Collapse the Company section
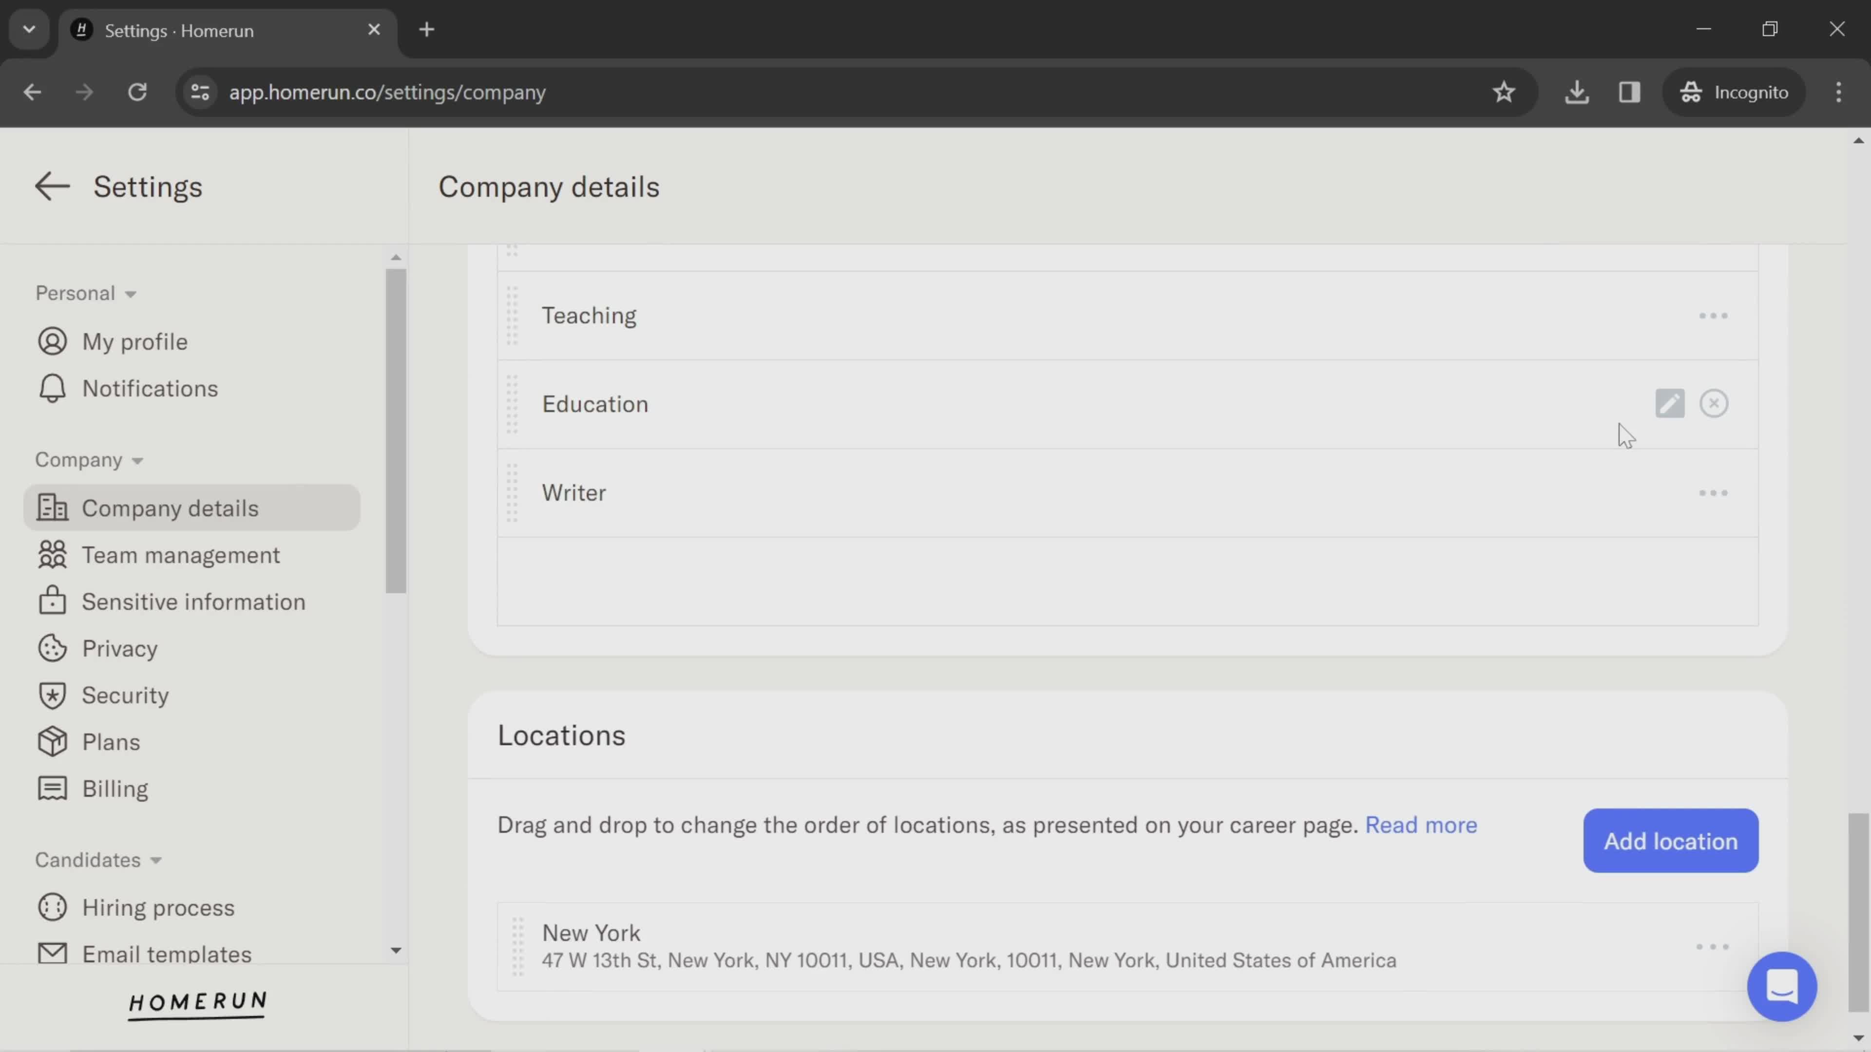This screenshot has height=1052, width=1871. [x=89, y=460]
